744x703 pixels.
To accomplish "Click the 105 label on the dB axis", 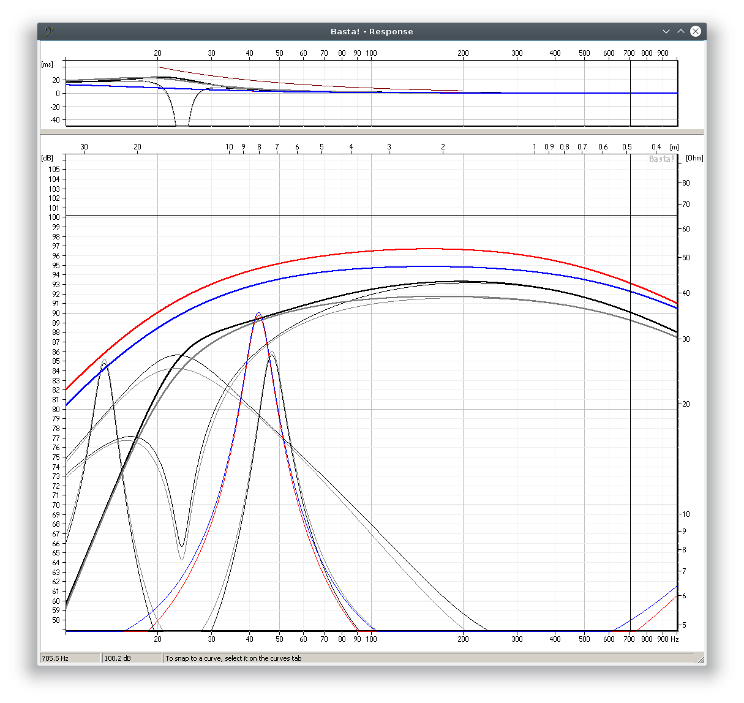I will click(x=54, y=169).
